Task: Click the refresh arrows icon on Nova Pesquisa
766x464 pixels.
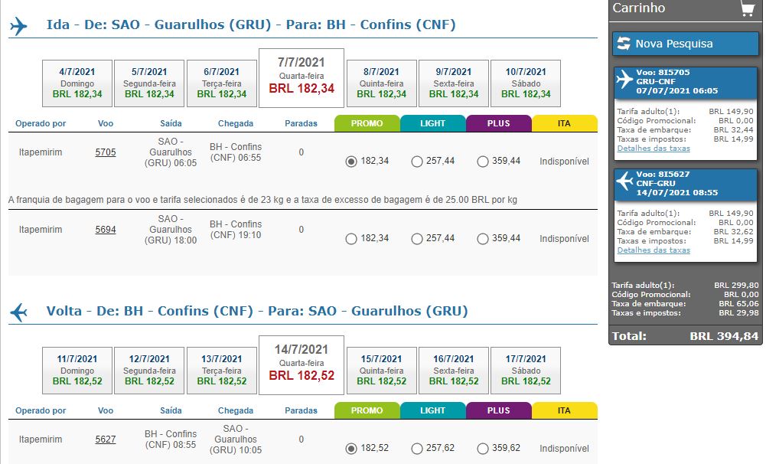Action: click(x=624, y=44)
